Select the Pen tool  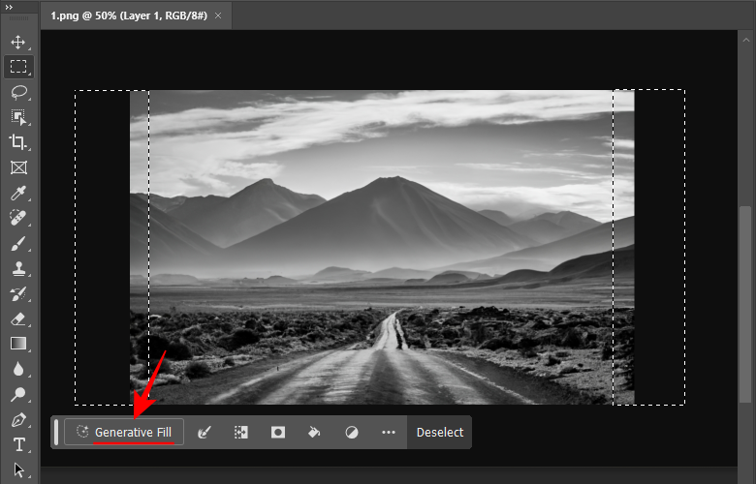[18, 419]
